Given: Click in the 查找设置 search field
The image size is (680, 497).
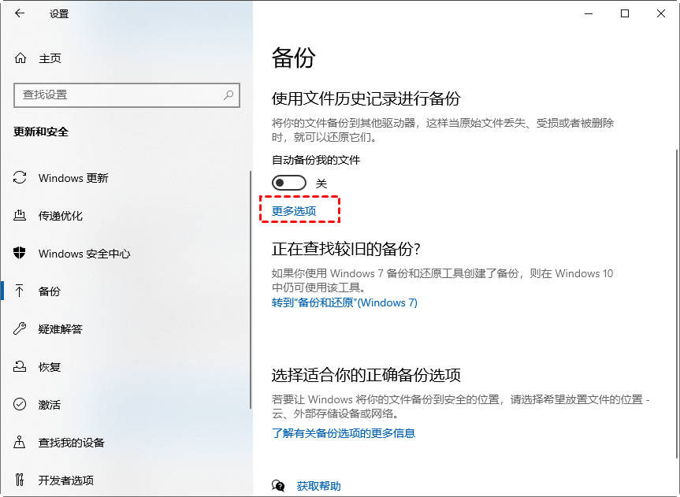Looking at the screenshot, I should pyautogui.click(x=118, y=95).
